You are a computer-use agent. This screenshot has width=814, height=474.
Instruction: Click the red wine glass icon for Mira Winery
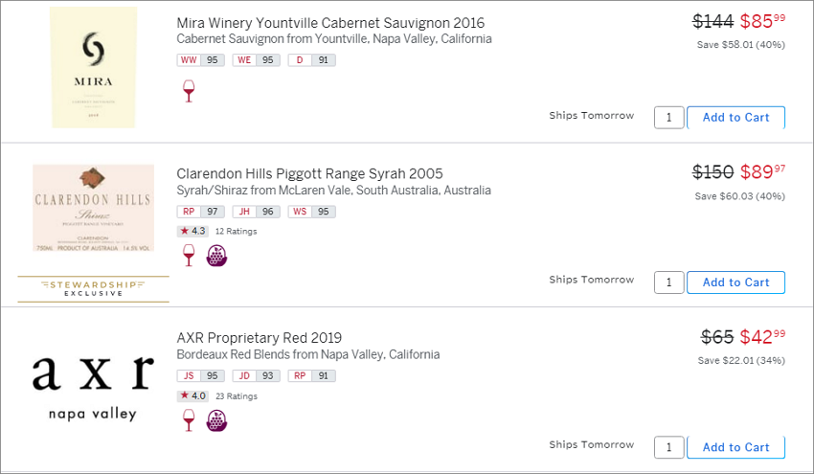pos(189,91)
